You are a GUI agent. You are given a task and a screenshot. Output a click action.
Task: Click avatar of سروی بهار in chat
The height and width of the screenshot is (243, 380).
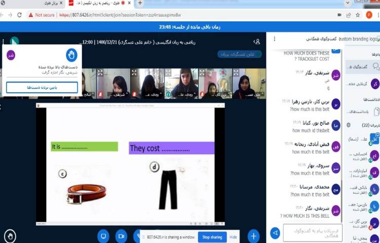coord(336,168)
